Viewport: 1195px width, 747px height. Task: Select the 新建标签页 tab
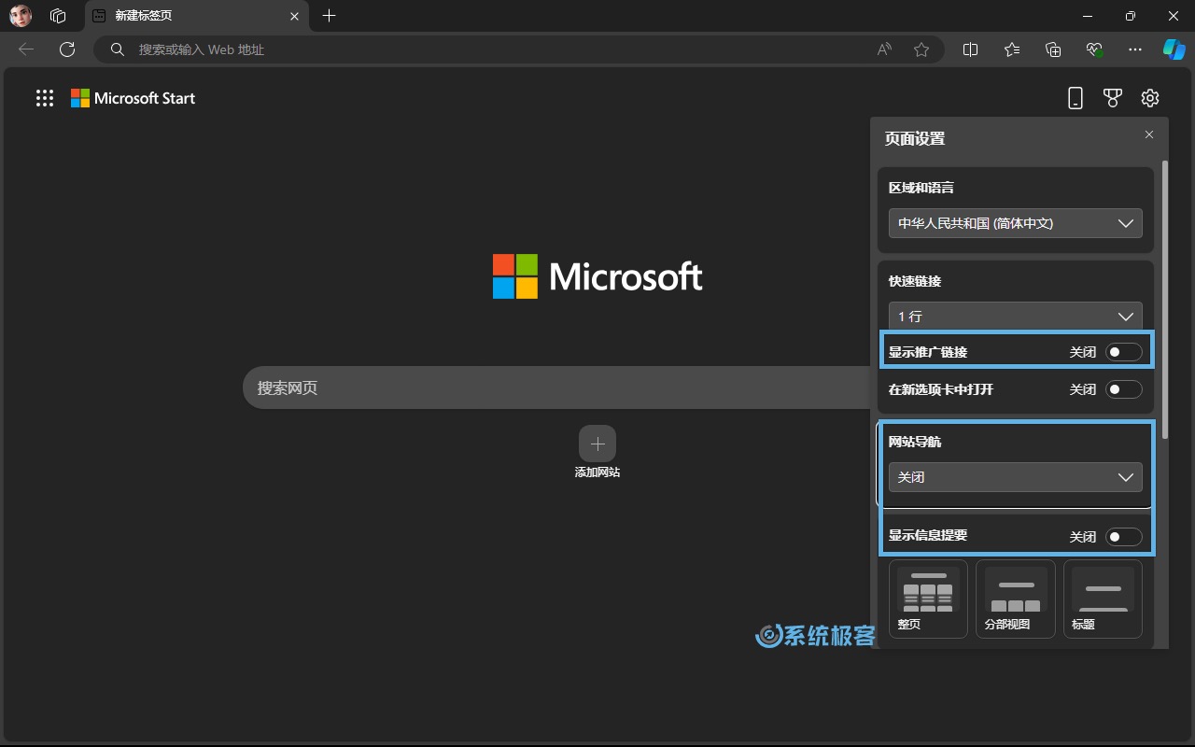tap(197, 16)
